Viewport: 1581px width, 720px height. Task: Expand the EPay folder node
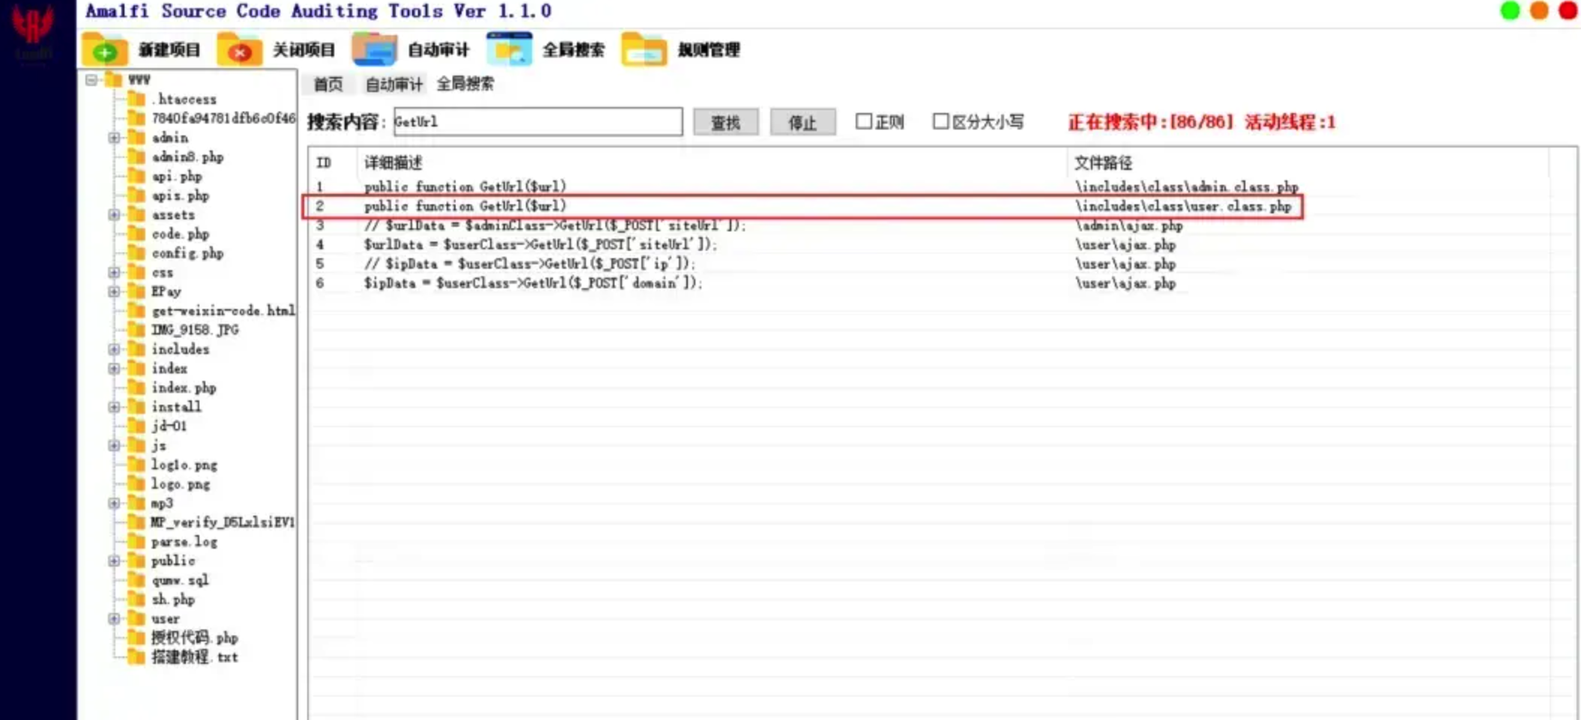point(114,291)
